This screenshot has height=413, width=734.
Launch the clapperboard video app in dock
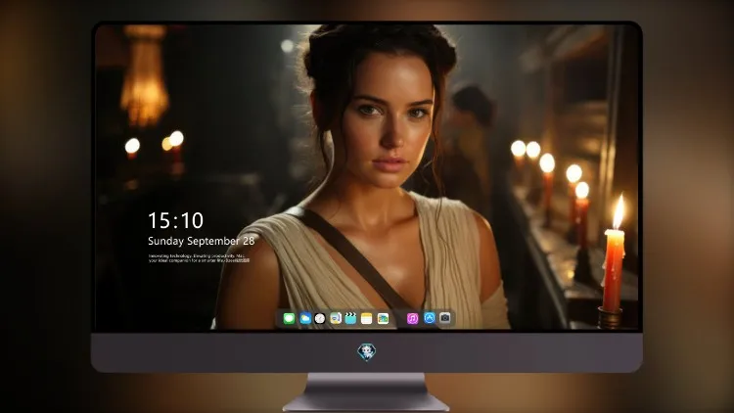(350, 318)
